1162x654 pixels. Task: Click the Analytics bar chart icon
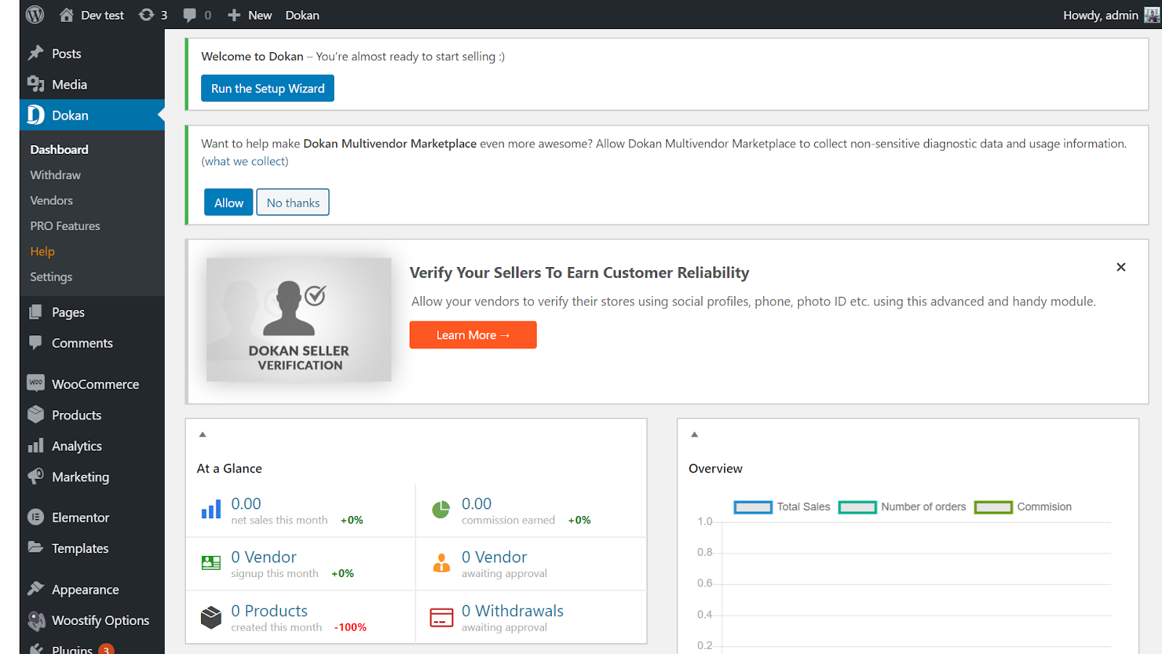click(36, 446)
